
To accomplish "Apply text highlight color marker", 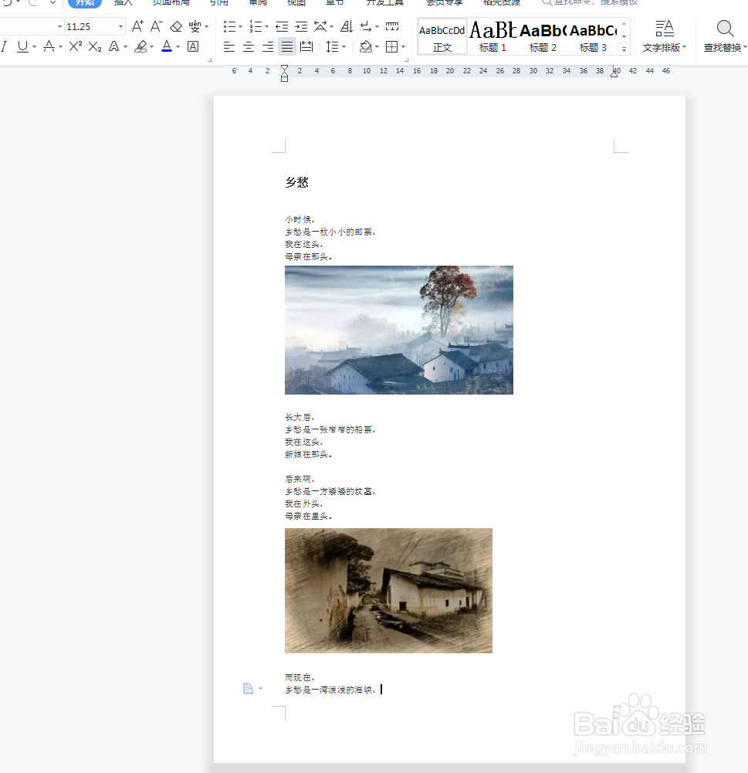I will [x=141, y=47].
